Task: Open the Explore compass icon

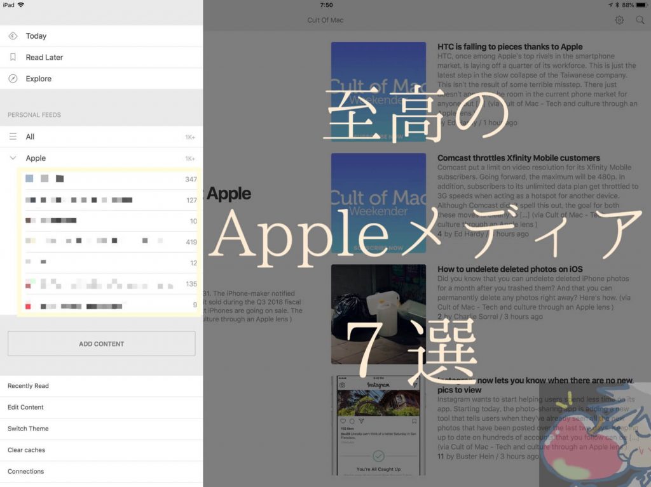Action: tap(13, 79)
